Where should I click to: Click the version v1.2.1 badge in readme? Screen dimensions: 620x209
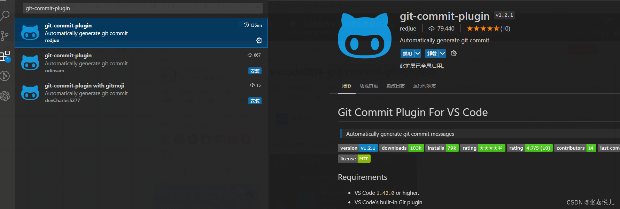pyautogui.click(x=358, y=148)
